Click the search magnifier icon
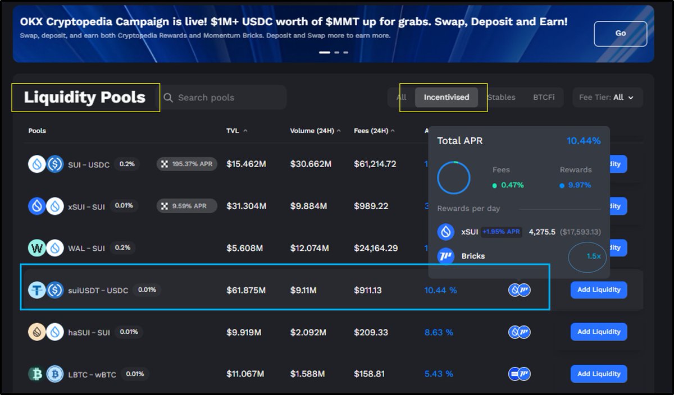The image size is (674, 395). click(x=168, y=98)
